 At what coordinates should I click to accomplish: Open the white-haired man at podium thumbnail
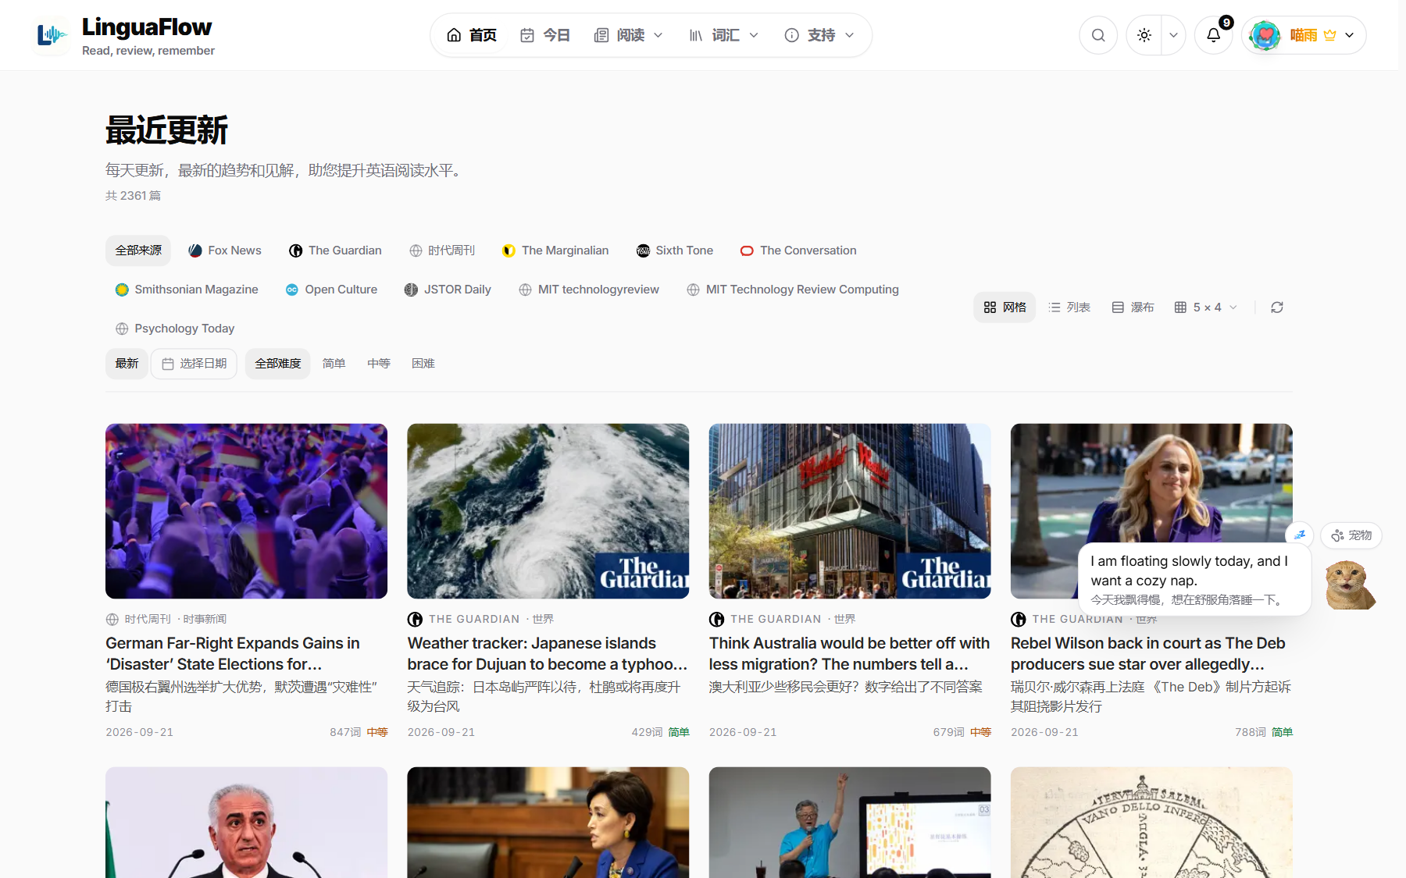coord(247,823)
